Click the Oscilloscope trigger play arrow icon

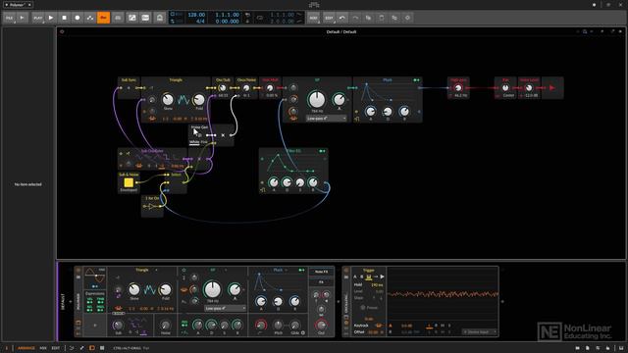pyautogui.click(x=382, y=277)
